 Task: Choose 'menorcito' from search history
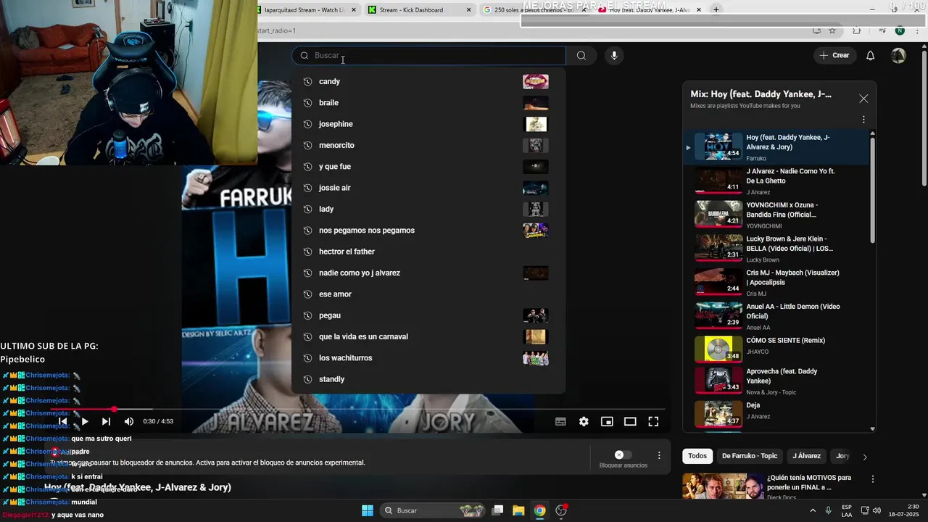pos(428,146)
